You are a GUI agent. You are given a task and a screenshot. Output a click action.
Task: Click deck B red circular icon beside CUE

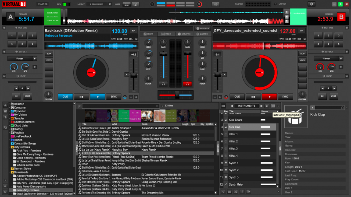[x=226, y=97]
